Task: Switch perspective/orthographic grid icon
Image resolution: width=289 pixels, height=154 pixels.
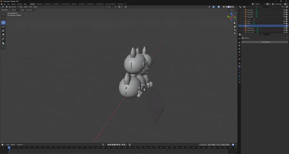Action: tap(235, 33)
